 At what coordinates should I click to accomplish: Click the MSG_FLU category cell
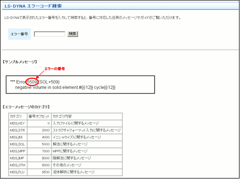(x=18, y=172)
